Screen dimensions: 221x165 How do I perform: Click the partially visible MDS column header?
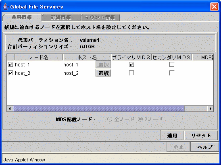pyautogui.click(x=203, y=57)
